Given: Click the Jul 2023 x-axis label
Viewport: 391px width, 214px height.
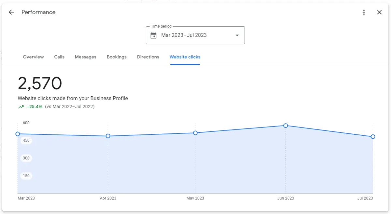Looking at the screenshot, I should point(365,198).
